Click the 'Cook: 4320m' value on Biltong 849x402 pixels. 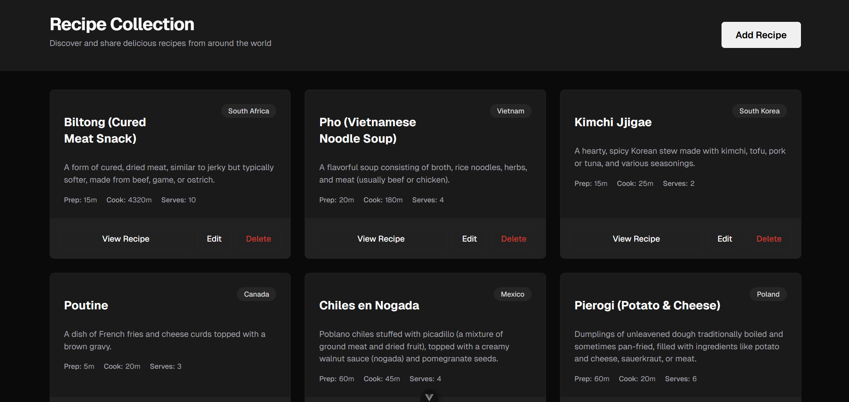(129, 200)
